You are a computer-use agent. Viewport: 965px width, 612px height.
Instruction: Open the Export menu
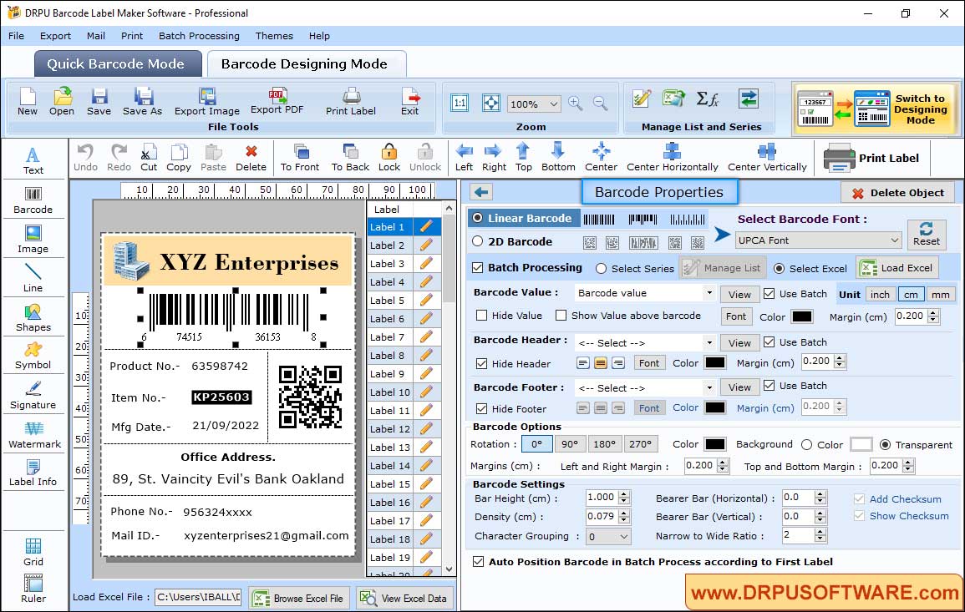point(55,36)
